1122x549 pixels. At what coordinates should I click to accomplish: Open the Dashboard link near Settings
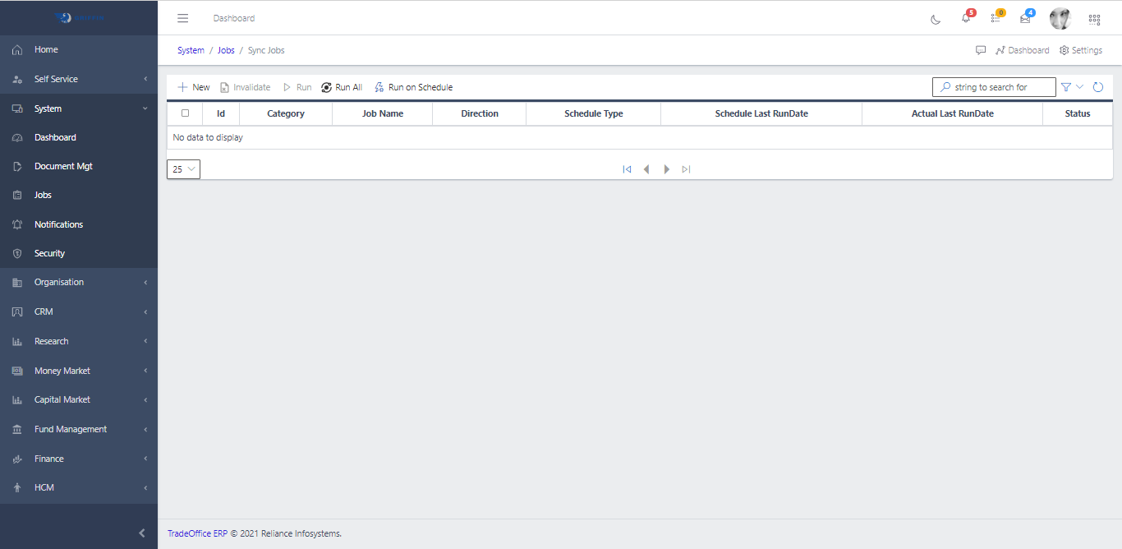point(1023,50)
